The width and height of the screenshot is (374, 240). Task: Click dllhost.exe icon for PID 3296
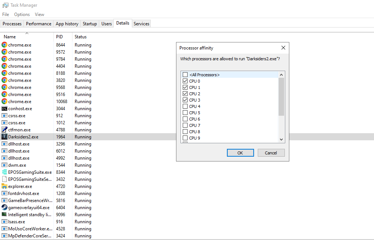(x=4, y=144)
